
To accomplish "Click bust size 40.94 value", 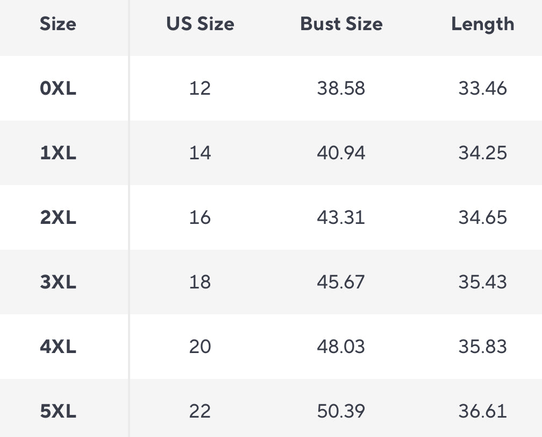I will click(341, 153).
